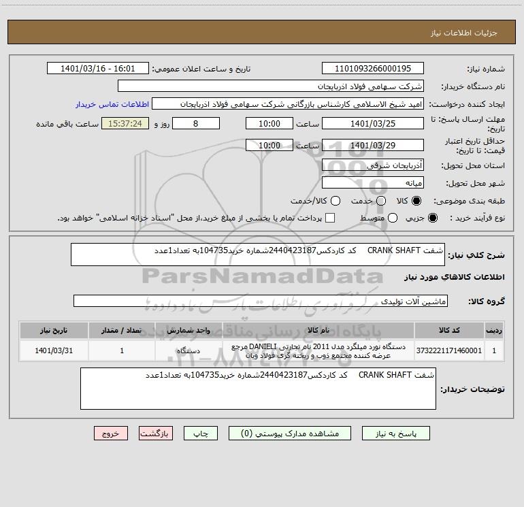This screenshot has width=524, height=507.
Task: Click the چاپ print button
Action: (x=201, y=434)
